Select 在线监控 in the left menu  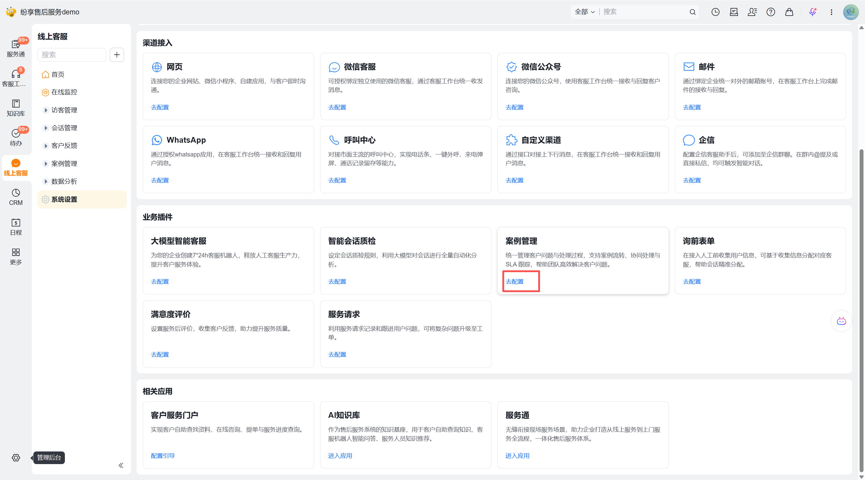(x=64, y=92)
